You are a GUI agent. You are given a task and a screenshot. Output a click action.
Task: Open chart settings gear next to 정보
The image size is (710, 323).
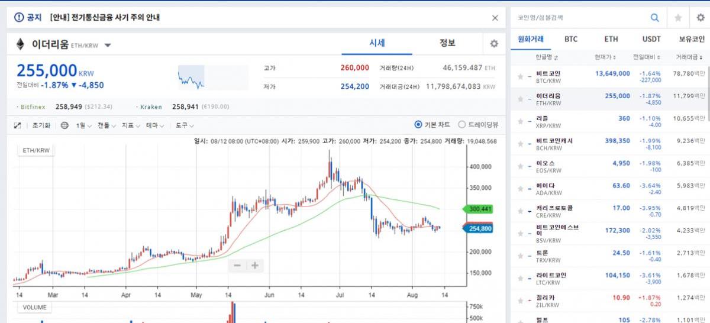click(494, 44)
